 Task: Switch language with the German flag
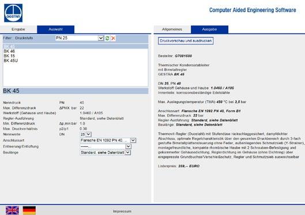coord(29,210)
